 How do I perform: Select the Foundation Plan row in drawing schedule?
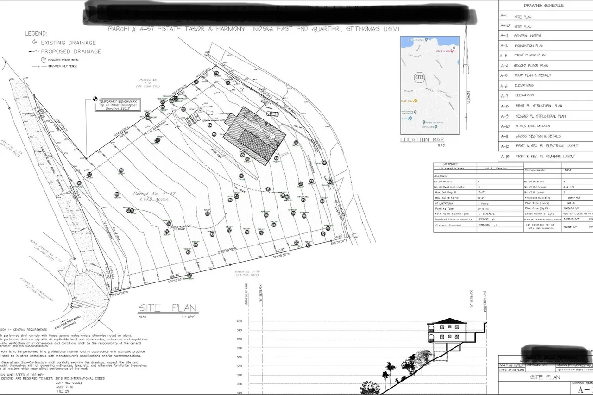(x=529, y=46)
